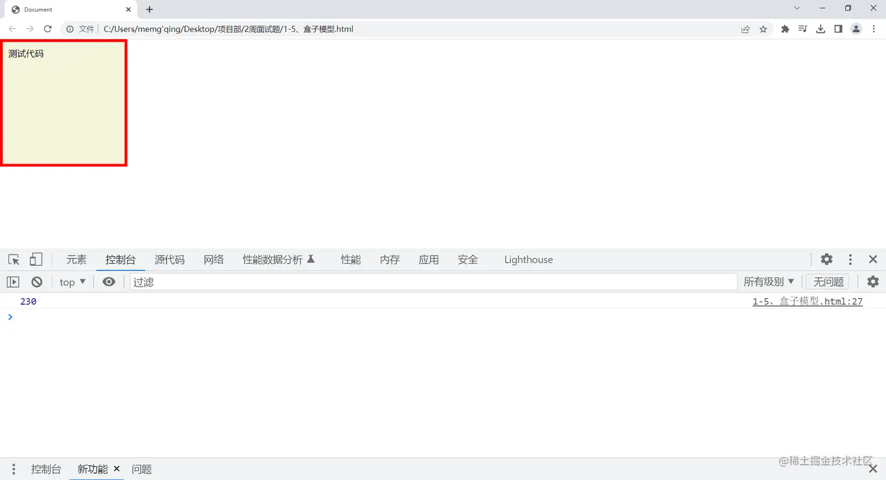886x480 pixels.
Task: Create live expression with eye icon
Action: click(108, 282)
